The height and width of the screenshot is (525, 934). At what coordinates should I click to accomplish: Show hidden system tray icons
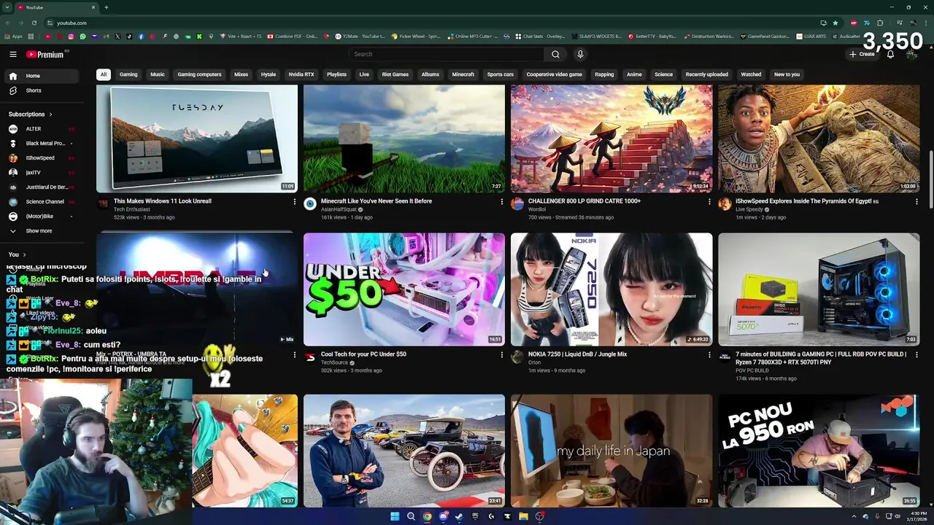854,516
